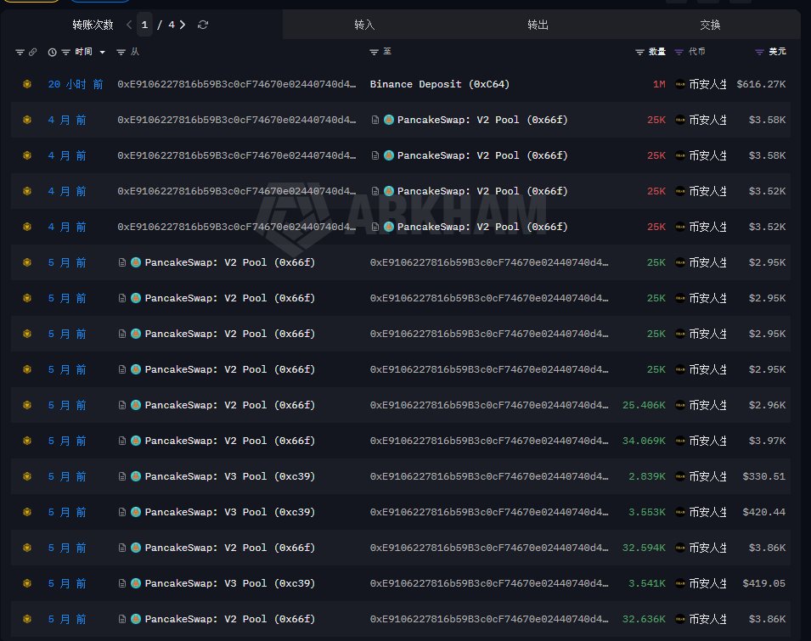The image size is (811, 641).
Task: Click the PancakeSwap logo in the 32.636K row
Action: [x=136, y=619]
